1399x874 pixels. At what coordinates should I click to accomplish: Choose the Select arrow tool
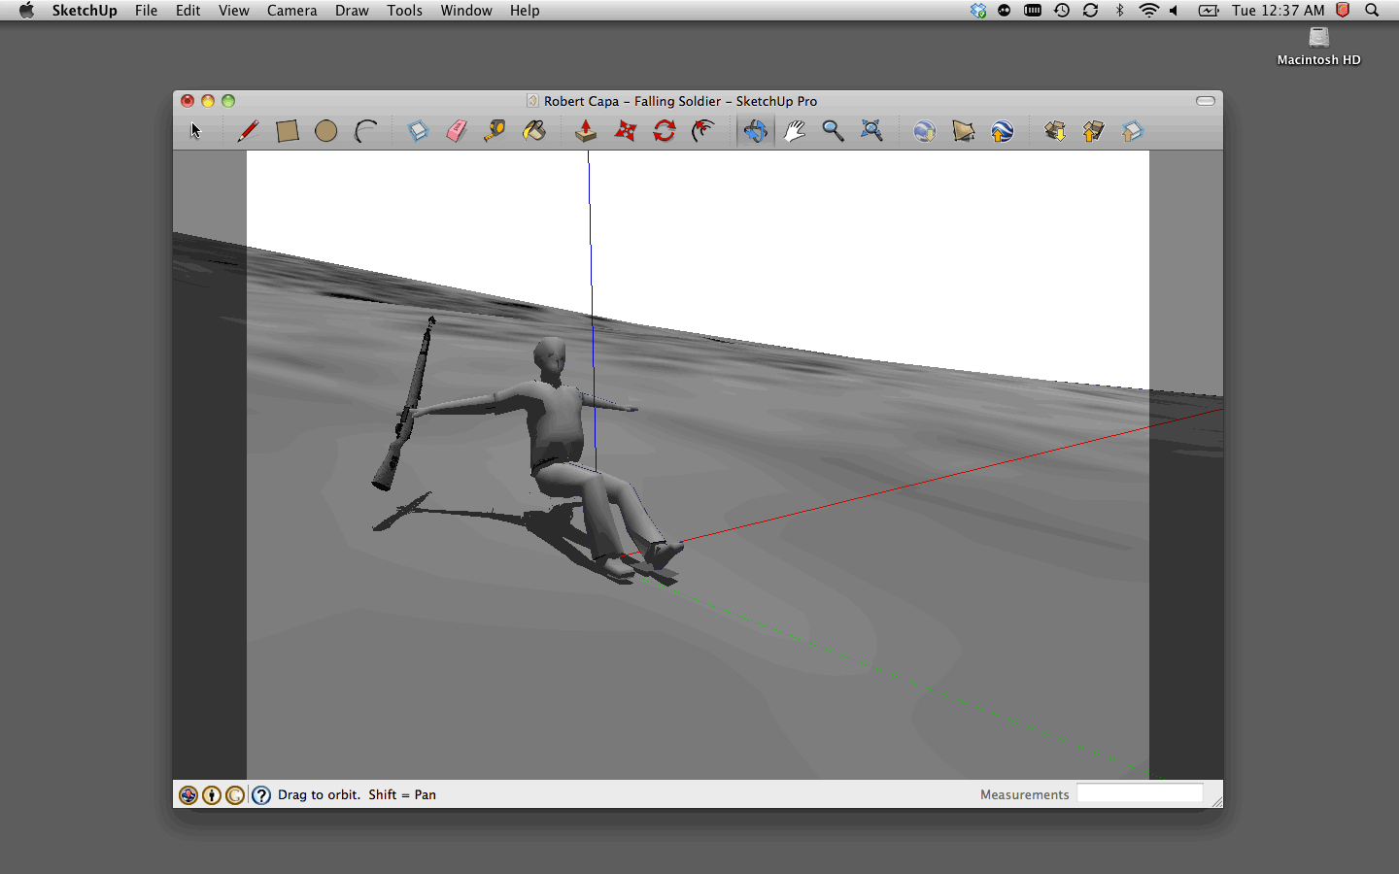tap(195, 131)
